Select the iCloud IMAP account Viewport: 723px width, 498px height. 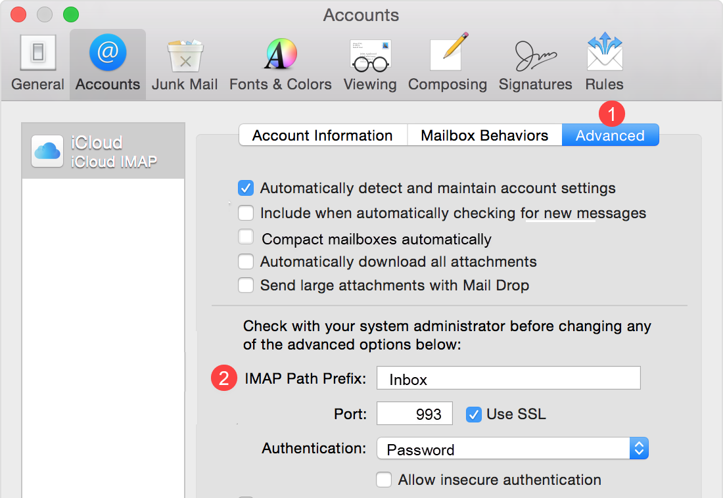click(103, 151)
